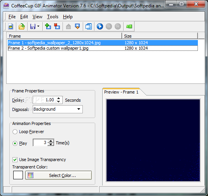Click the green money icon in toolbar
Image resolution: width=208 pixels, height=196 pixels.
point(129,26)
